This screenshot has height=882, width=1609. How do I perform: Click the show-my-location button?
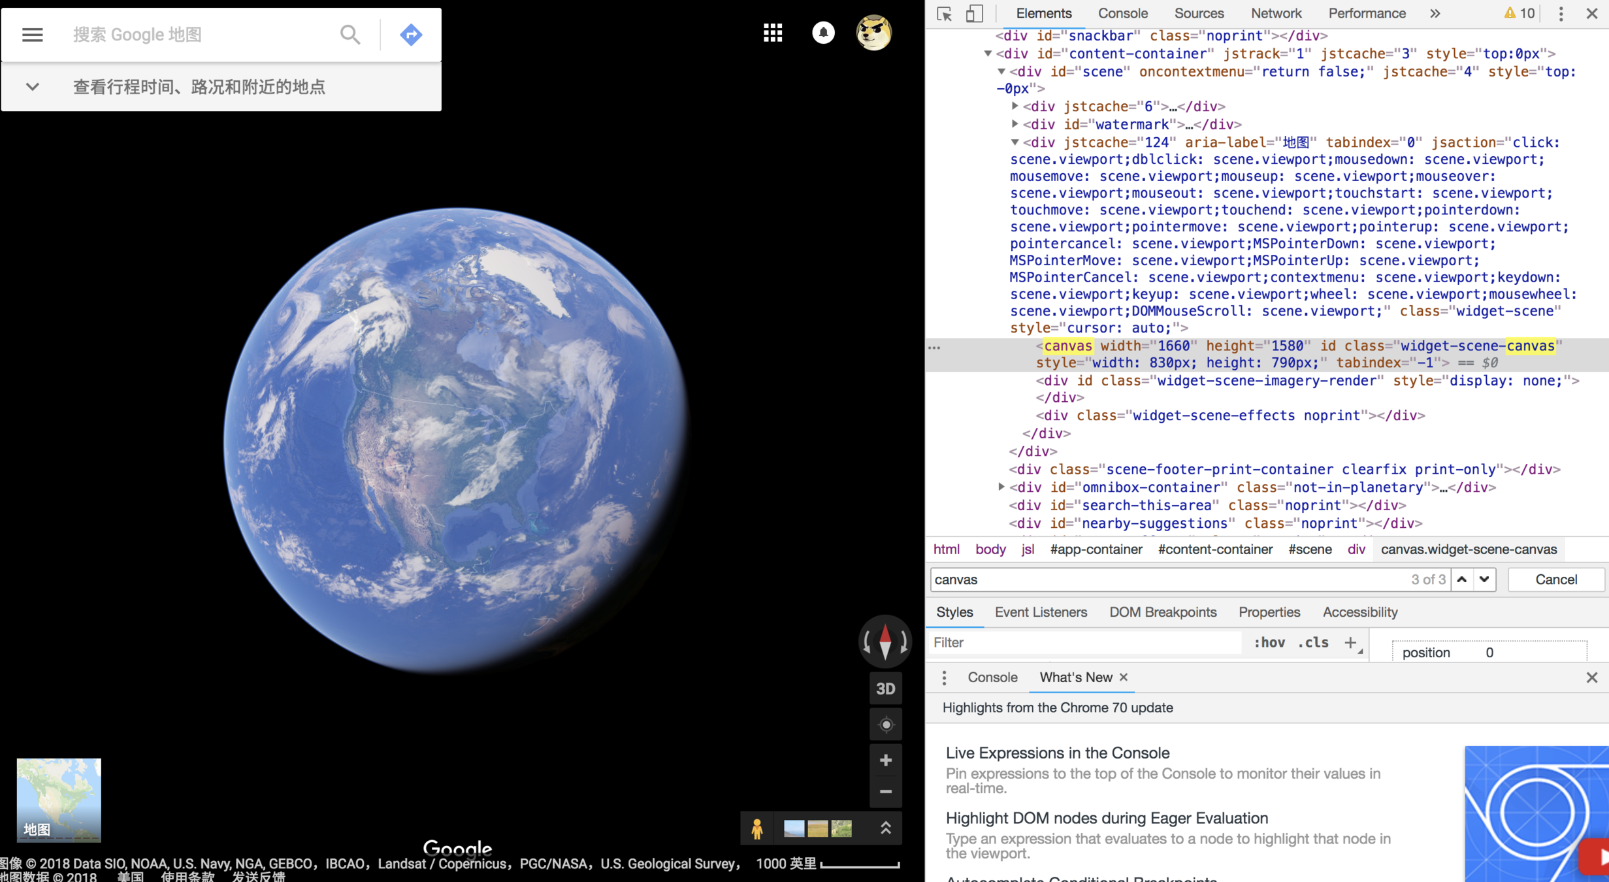click(886, 725)
